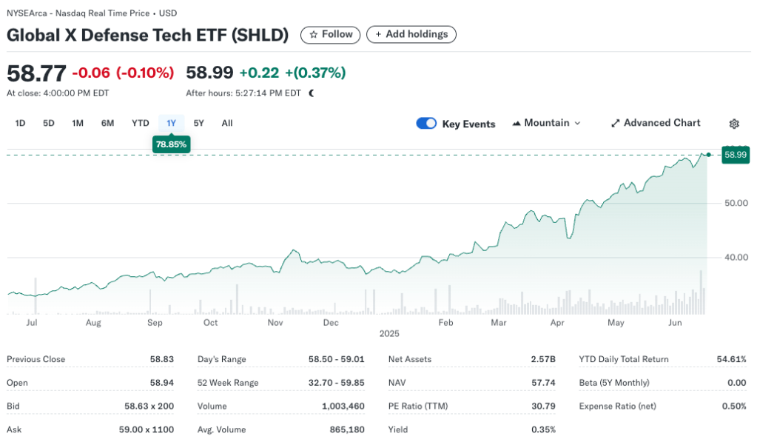Click the after-hours moon icon

click(x=312, y=93)
